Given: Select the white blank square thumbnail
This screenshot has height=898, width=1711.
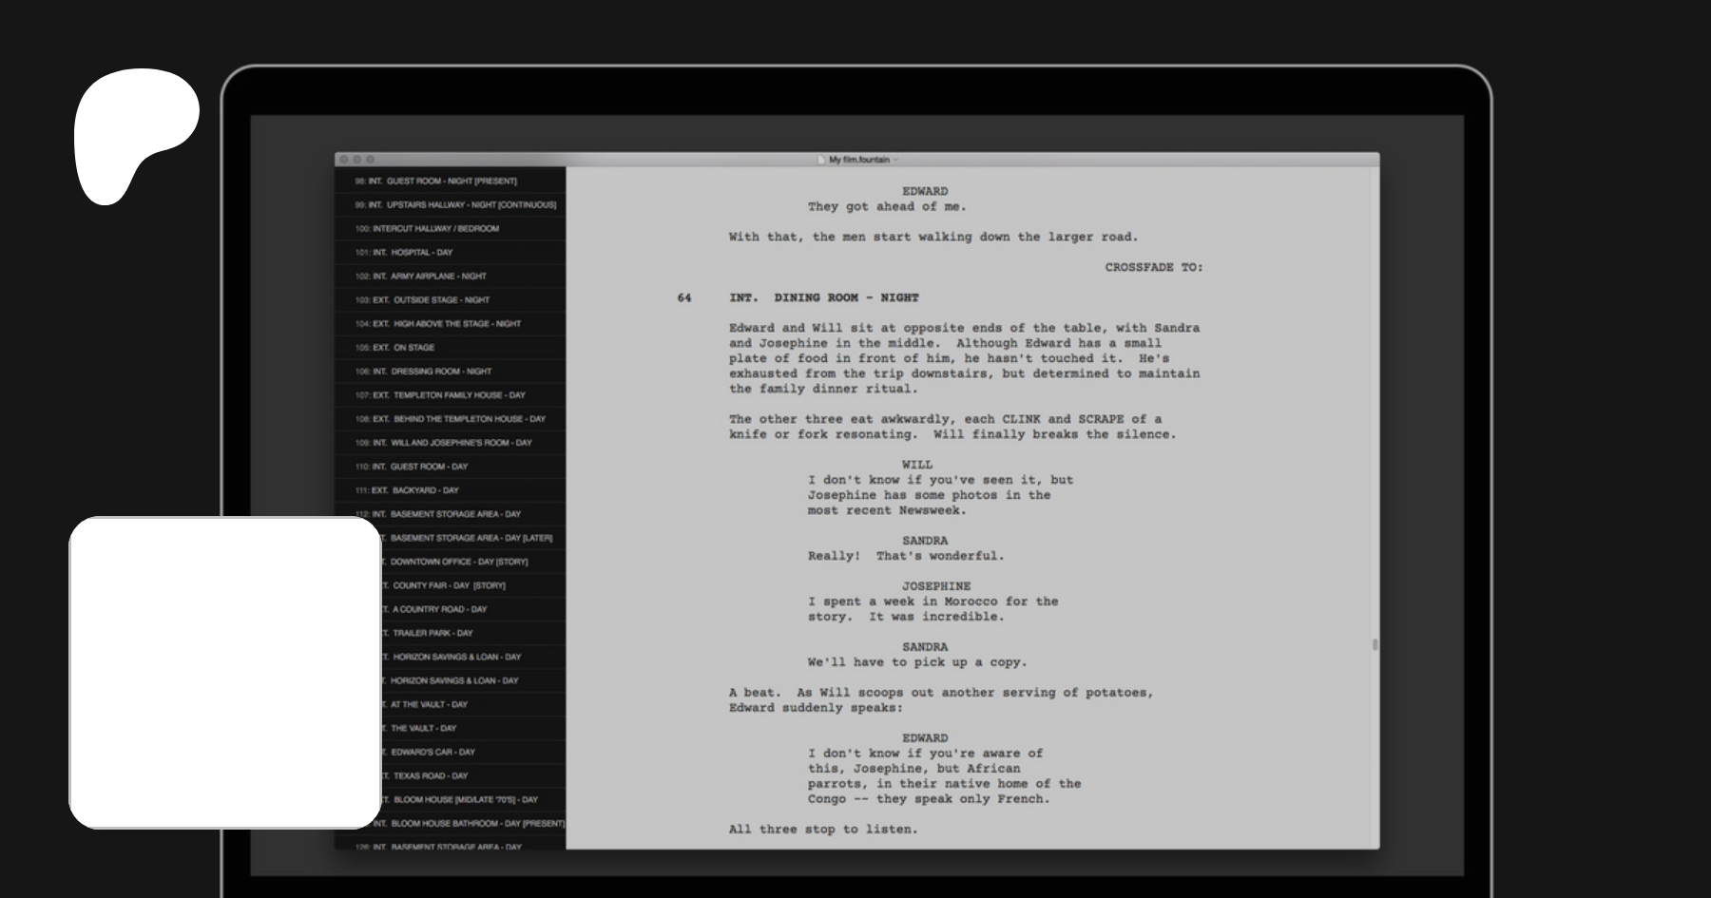Looking at the screenshot, I should pos(225,673).
